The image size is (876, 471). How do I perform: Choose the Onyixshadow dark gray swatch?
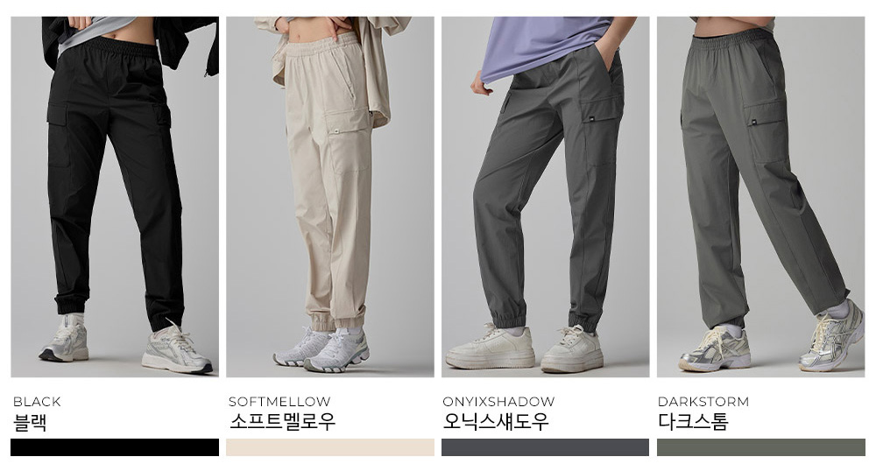click(545, 447)
